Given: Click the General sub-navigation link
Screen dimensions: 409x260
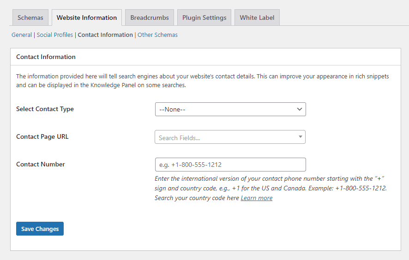Looking at the screenshot, I should coord(22,35).
